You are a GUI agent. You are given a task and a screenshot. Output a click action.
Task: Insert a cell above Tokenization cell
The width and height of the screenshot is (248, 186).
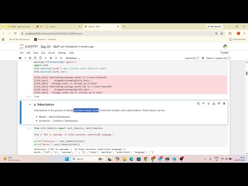[214, 103]
